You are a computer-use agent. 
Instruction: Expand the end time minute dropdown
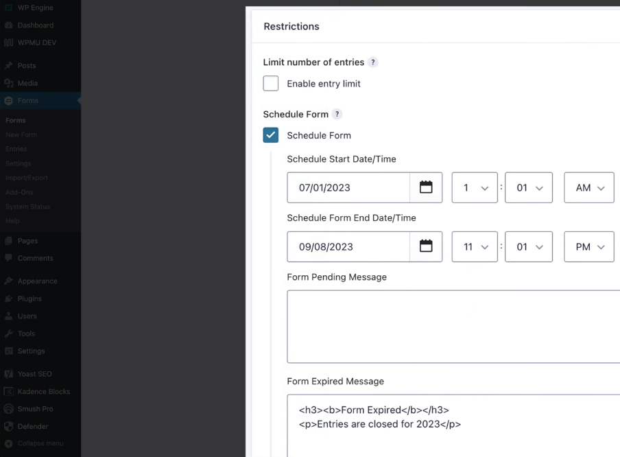click(x=528, y=246)
